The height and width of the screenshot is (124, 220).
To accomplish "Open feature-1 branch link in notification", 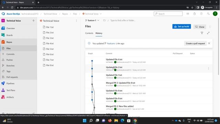I will coord(112,44).
